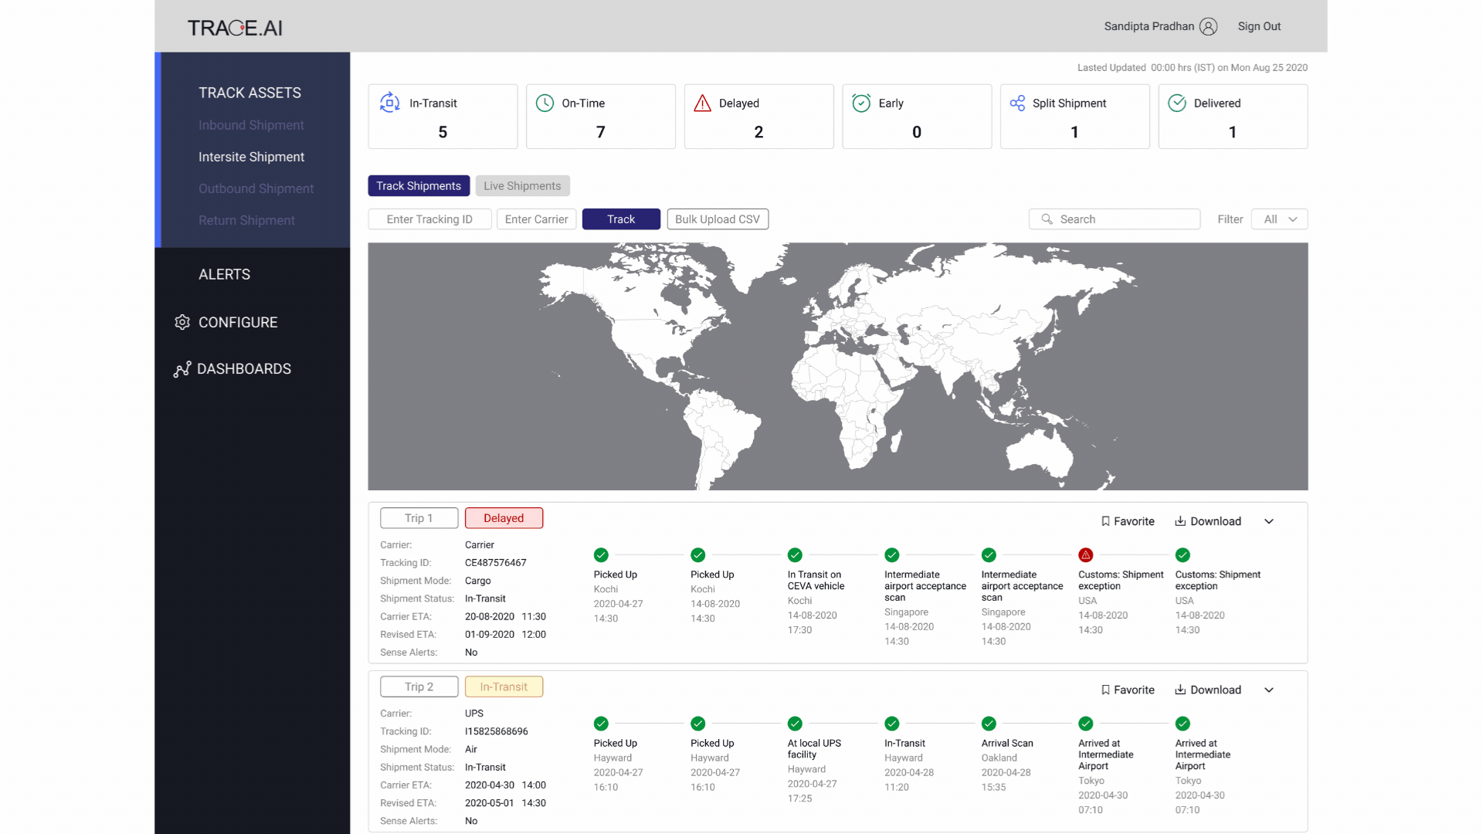Click the Dashboards graph icon
Screen dimensions: 1483x834
point(182,369)
